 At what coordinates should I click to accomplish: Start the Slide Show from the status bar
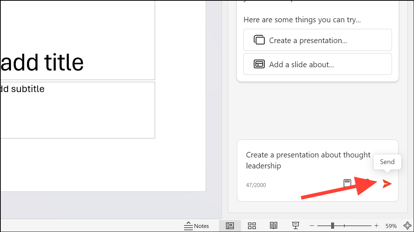point(296,225)
